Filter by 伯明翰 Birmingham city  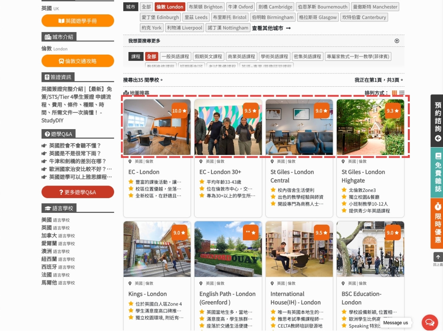[x=272, y=17]
